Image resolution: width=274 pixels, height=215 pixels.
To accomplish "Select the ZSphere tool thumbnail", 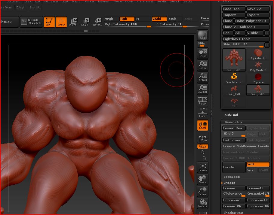I will pos(258,78).
